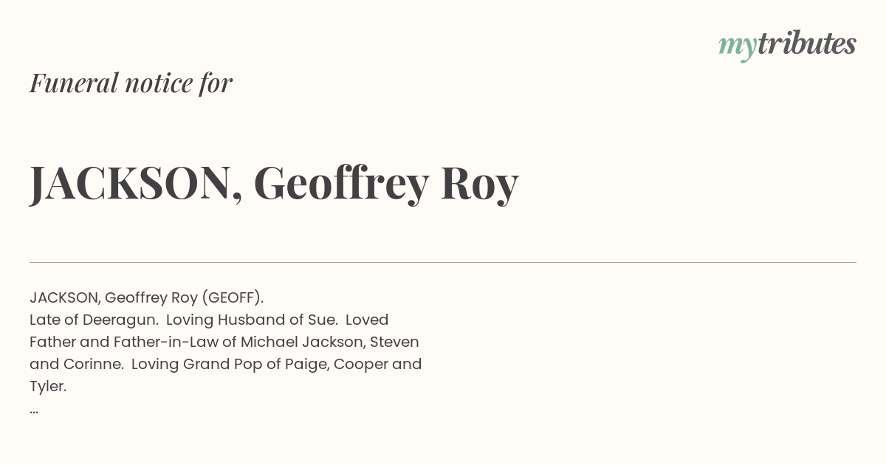The width and height of the screenshot is (886, 465).
Task: Click "Geoffrey" in the large title
Action: click(341, 184)
